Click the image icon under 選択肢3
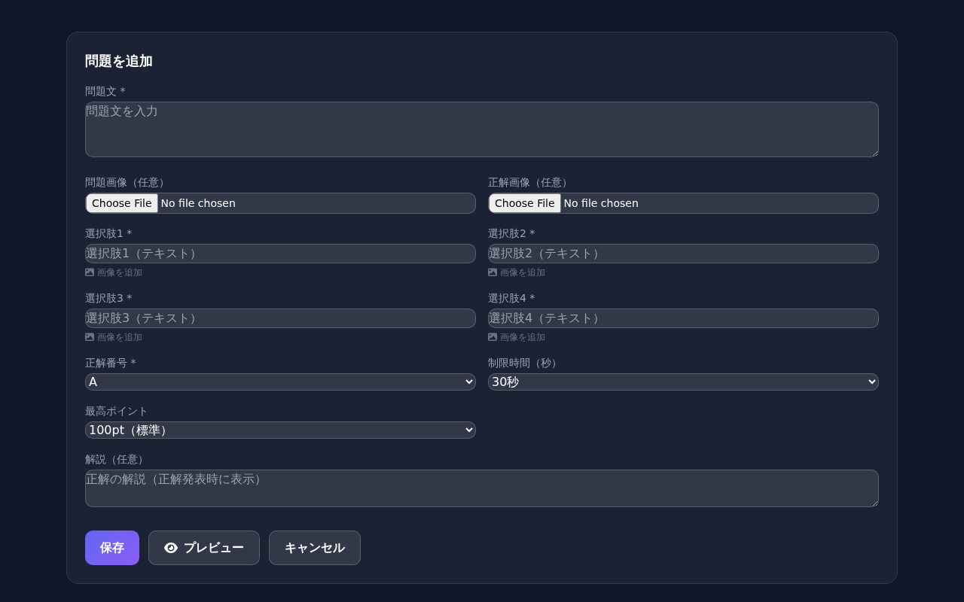964x602 pixels. (90, 337)
